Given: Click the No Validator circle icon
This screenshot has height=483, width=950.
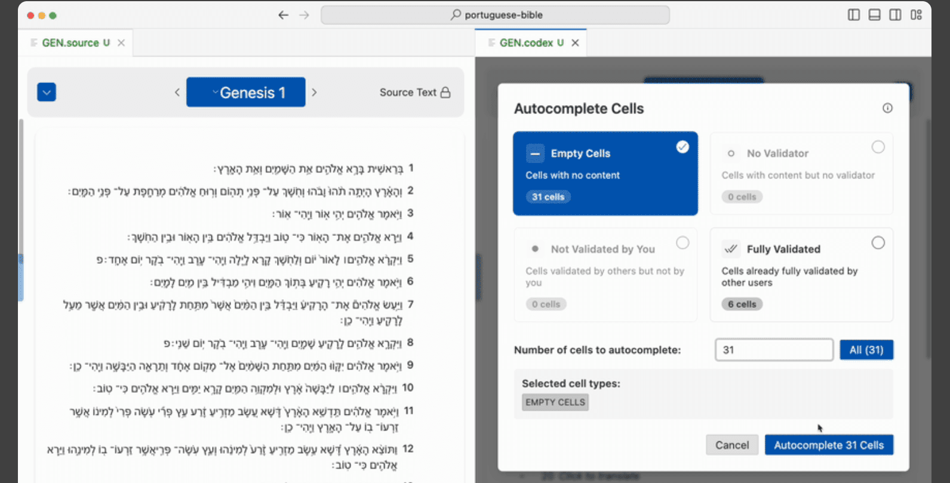Looking at the screenshot, I should (x=730, y=153).
